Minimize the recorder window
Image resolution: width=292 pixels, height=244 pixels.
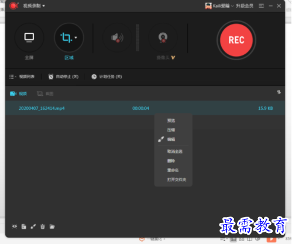click(x=271, y=6)
